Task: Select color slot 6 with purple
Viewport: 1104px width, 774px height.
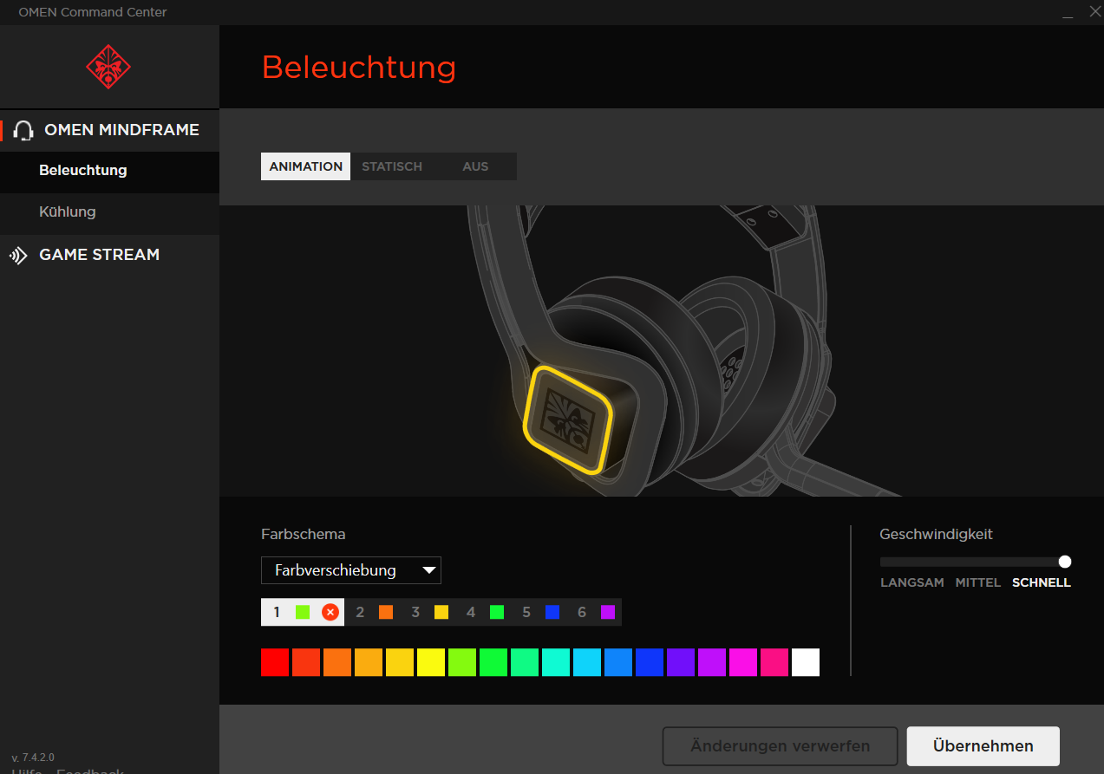Action: click(x=594, y=612)
